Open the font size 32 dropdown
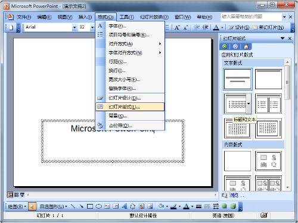The width and height of the screenshot is (298, 223). click(x=92, y=27)
